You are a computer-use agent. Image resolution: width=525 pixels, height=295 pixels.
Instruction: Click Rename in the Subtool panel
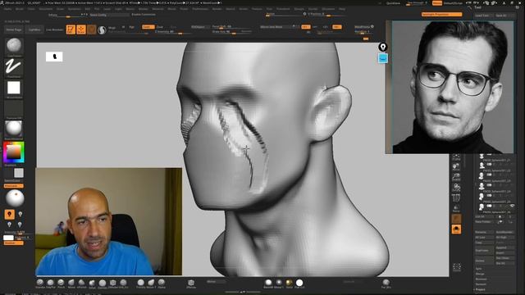pos(484,232)
